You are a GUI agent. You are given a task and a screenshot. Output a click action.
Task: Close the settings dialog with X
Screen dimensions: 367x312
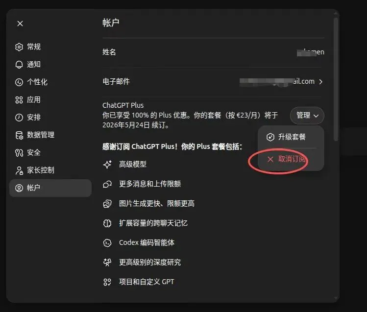coord(20,24)
